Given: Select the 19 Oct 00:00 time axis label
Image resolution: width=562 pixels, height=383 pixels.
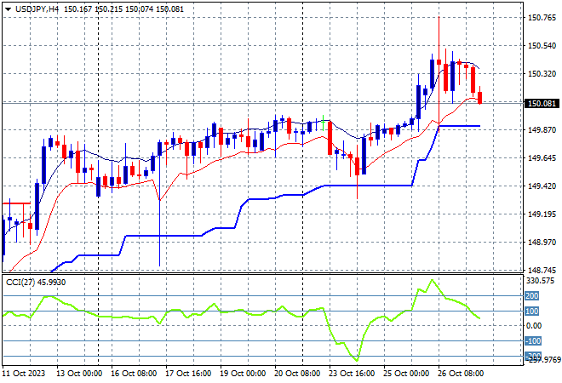Looking at the screenshot, I should click(243, 374).
